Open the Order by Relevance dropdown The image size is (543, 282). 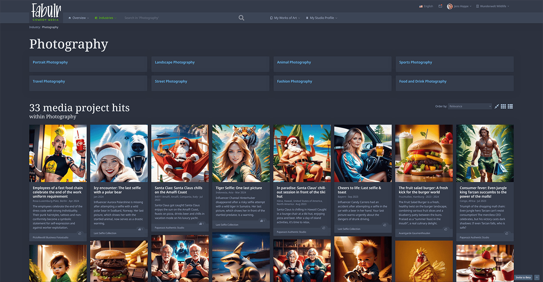[470, 106]
